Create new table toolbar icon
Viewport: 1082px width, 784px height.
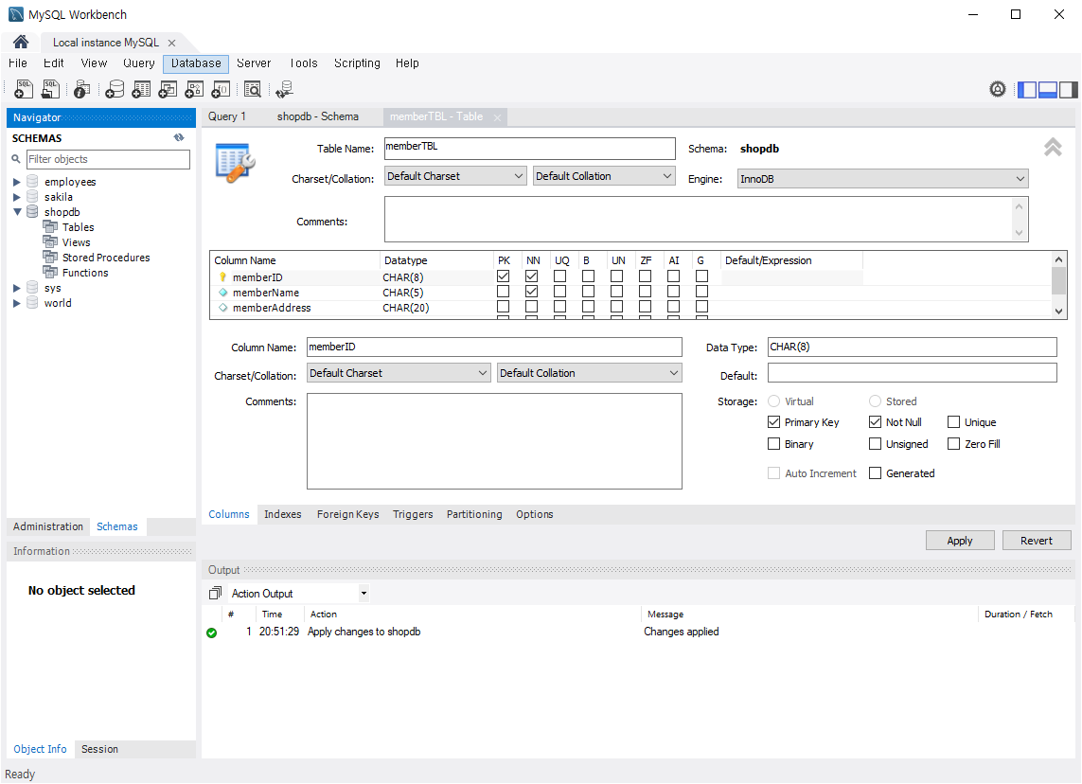[x=141, y=89]
